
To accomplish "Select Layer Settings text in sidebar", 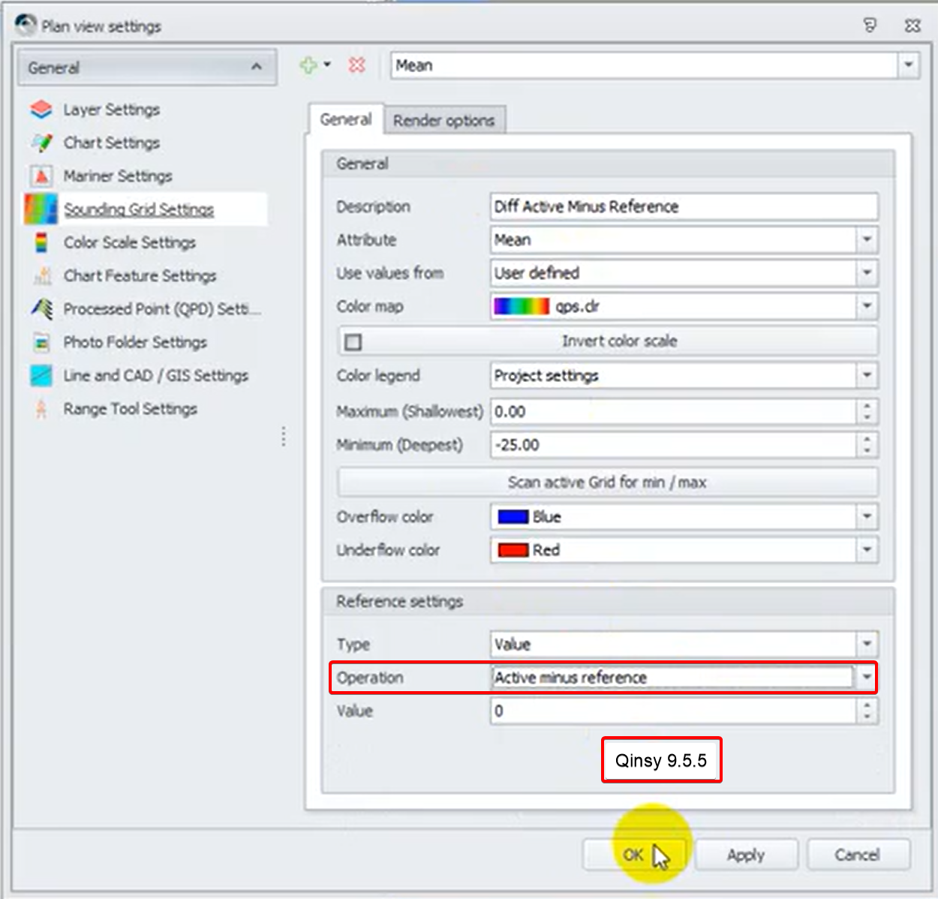I will coord(112,110).
